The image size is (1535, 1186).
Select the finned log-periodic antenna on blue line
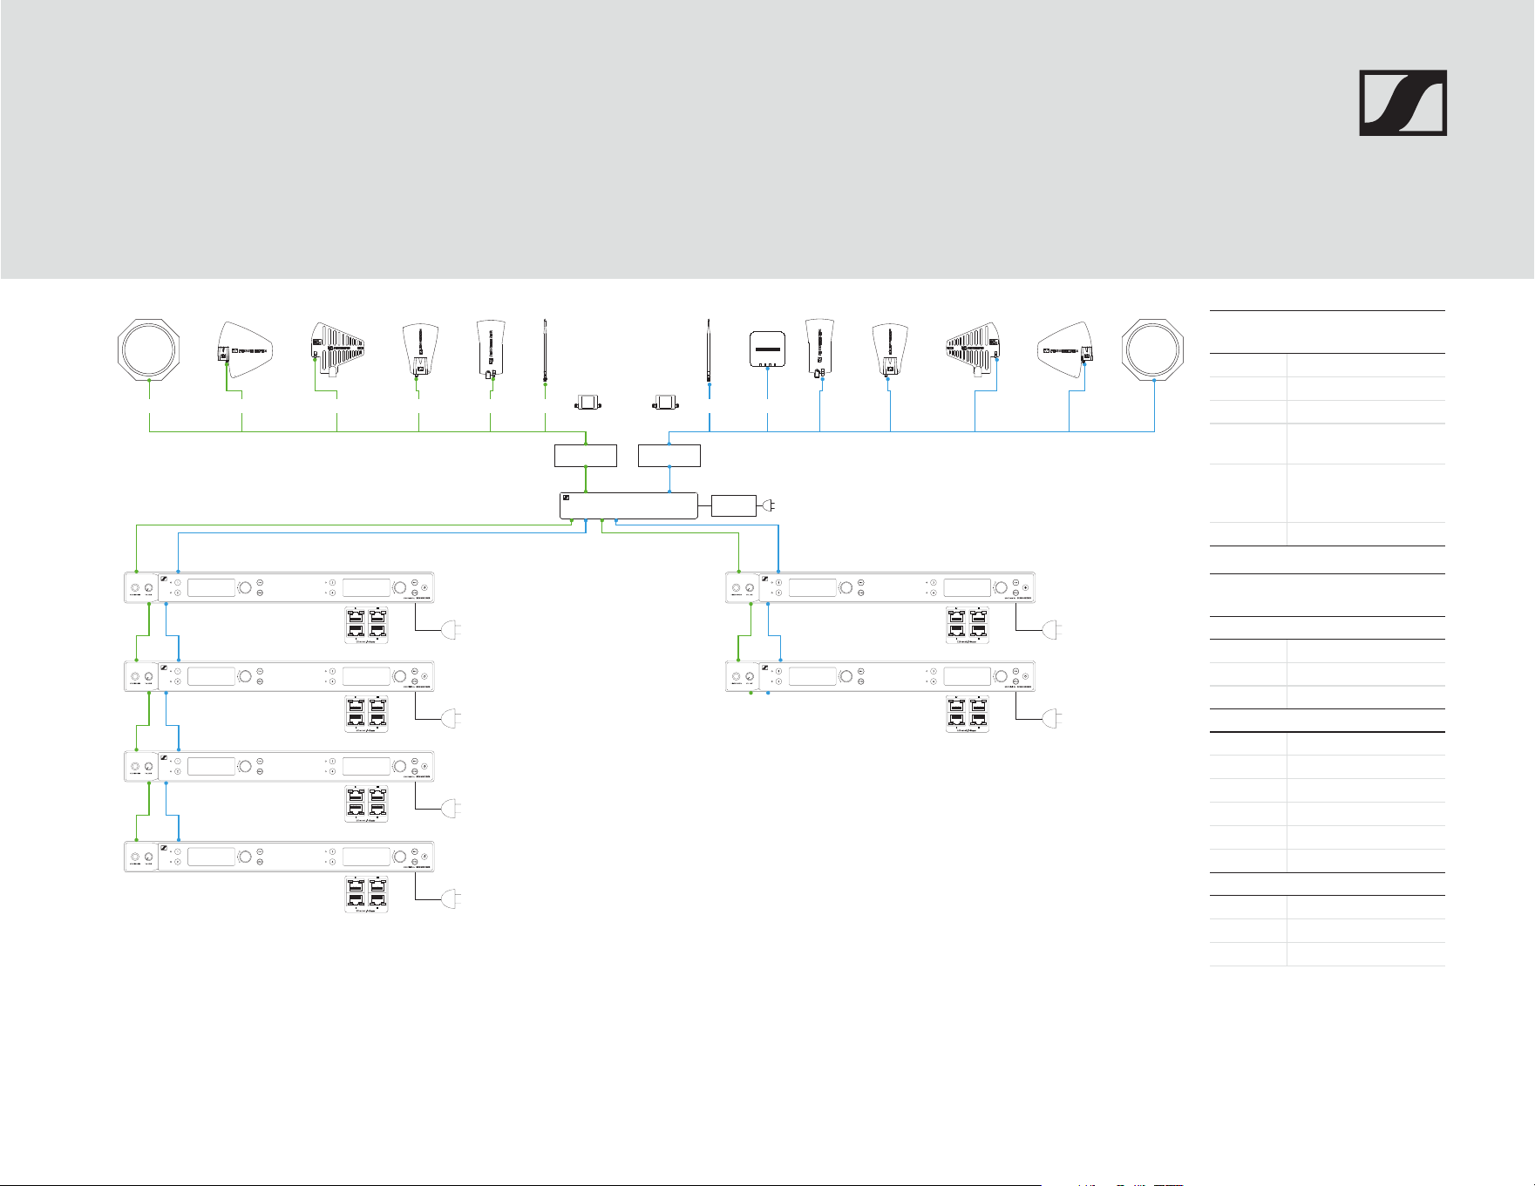(x=973, y=350)
